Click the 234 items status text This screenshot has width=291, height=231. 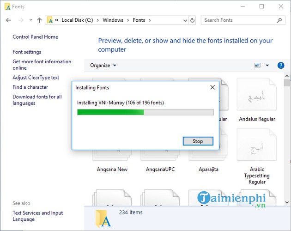(131, 213)
